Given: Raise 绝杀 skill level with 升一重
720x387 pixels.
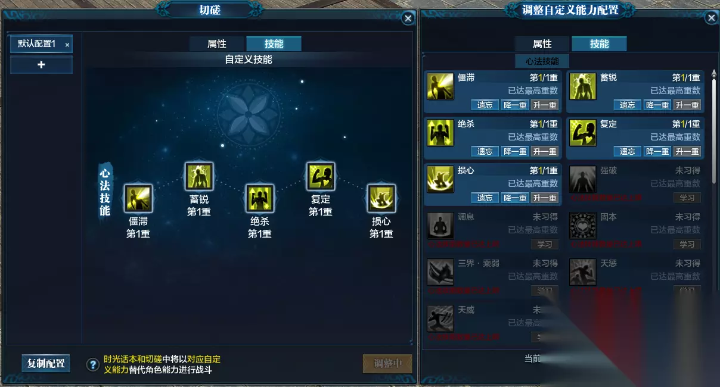Looking at the screenshot, I should point(545,151).
